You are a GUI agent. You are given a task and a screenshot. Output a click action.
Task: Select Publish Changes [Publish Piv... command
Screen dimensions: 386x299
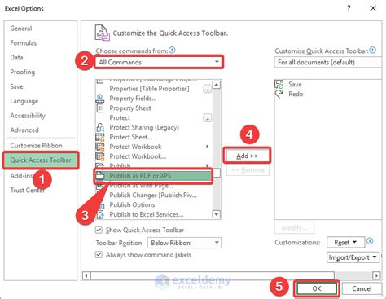(x=153, y=196)
